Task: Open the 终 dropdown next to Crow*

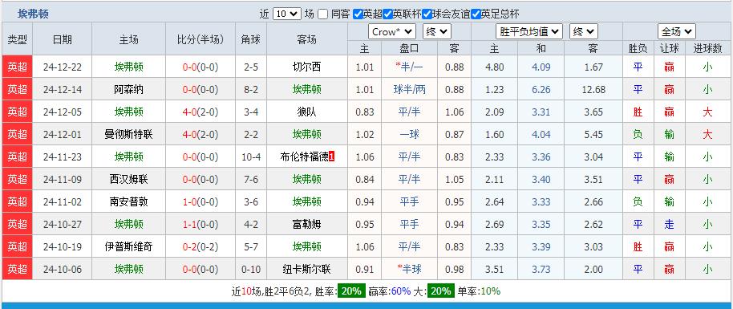Action: [x=436, y=32]
